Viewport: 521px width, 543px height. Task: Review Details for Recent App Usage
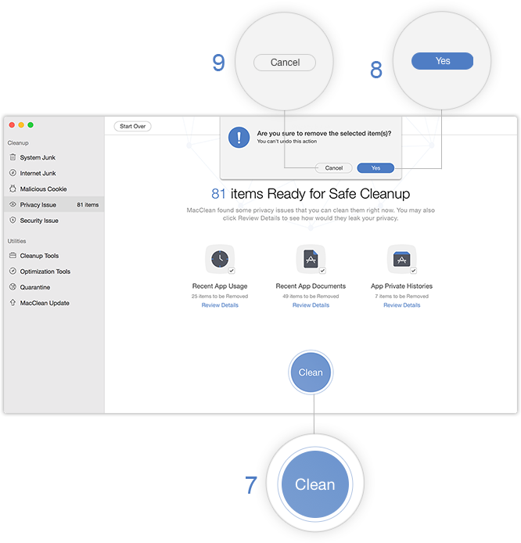(220, 305)
